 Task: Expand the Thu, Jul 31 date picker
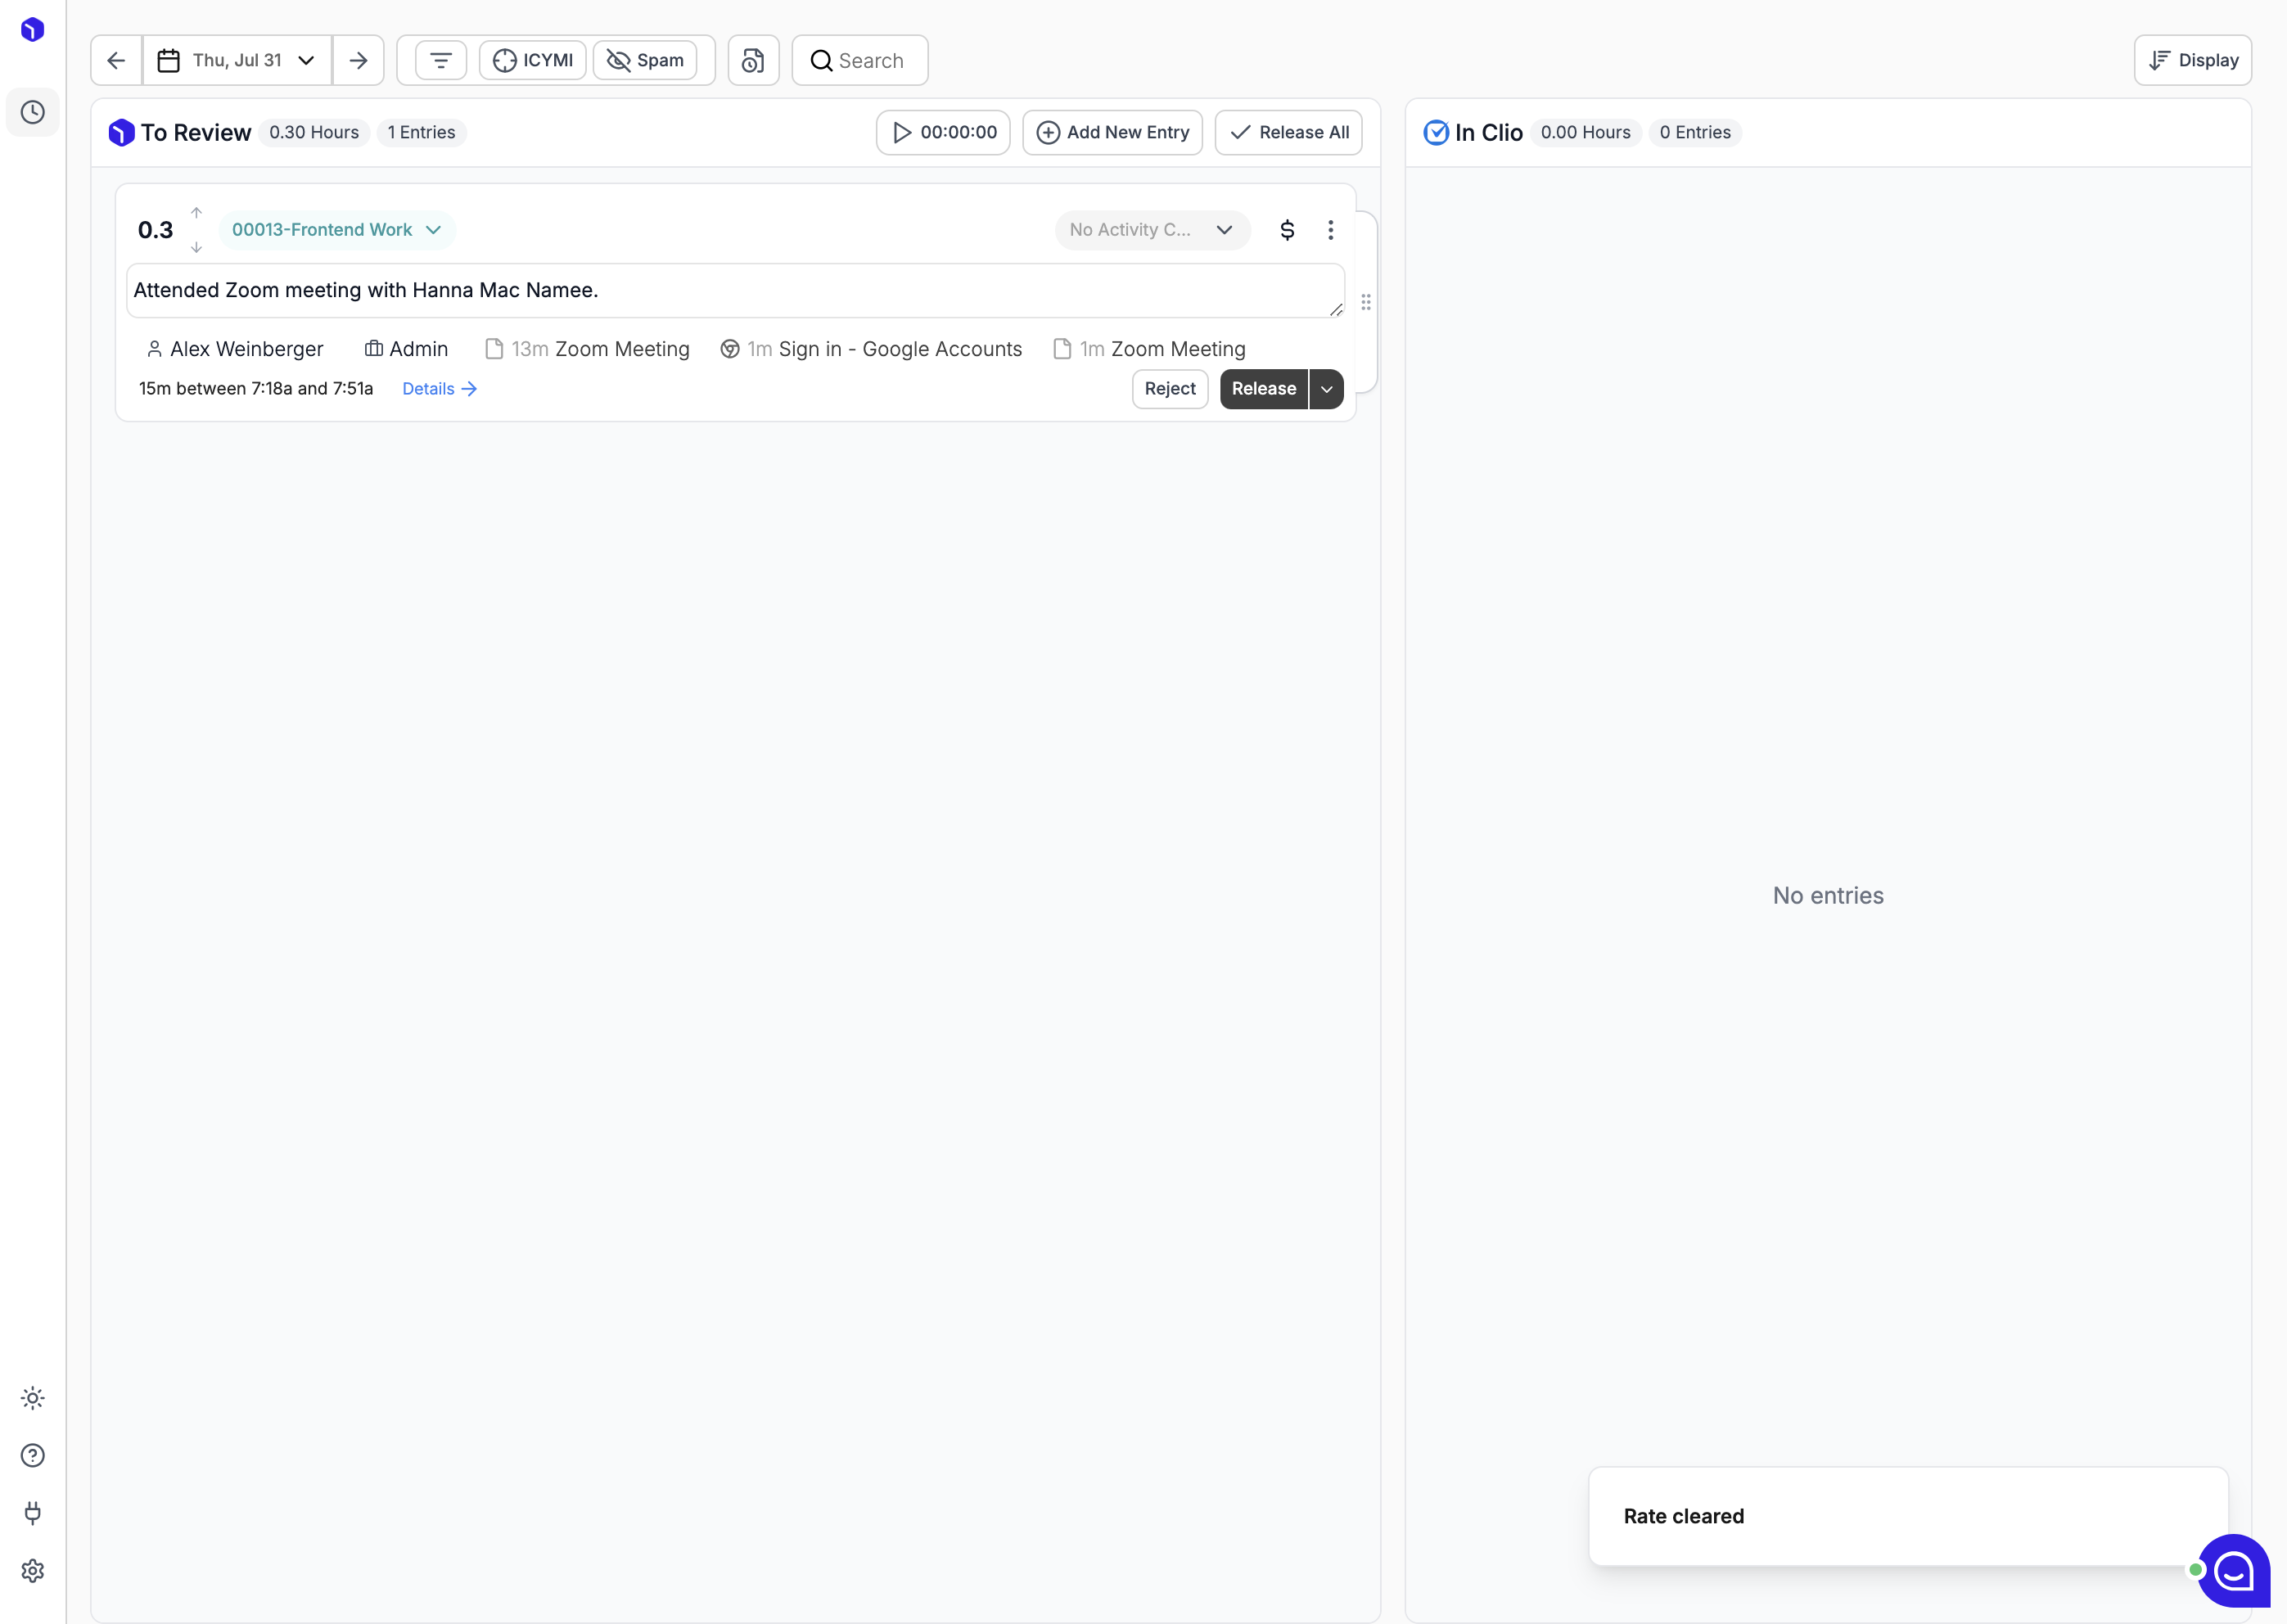pos(238,60)
